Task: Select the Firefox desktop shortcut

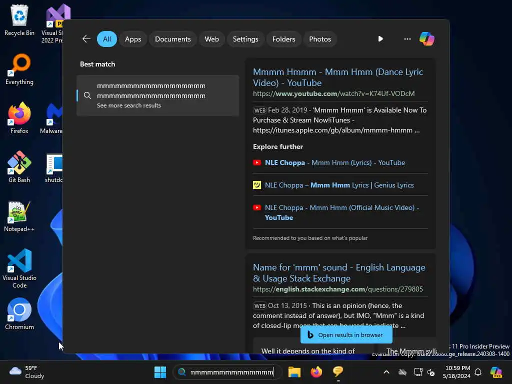Action: tap(19, 118)
